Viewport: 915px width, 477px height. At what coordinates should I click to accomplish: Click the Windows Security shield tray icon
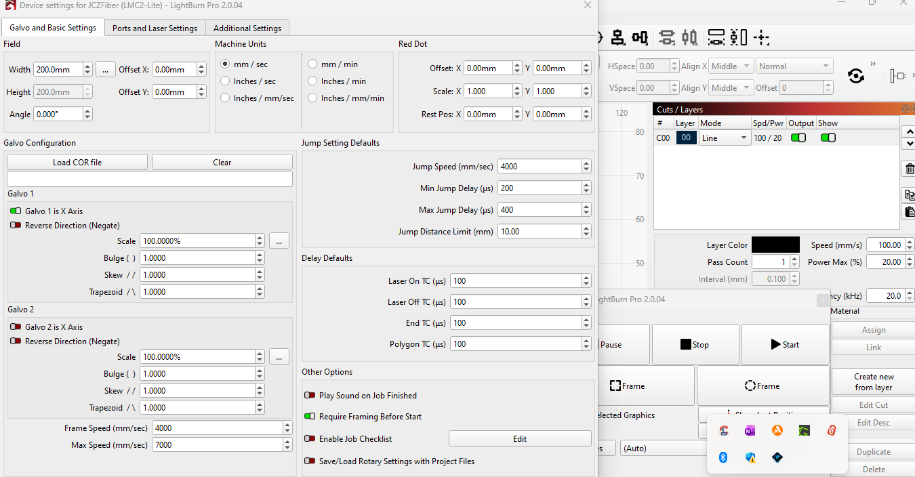pos(750,457)
